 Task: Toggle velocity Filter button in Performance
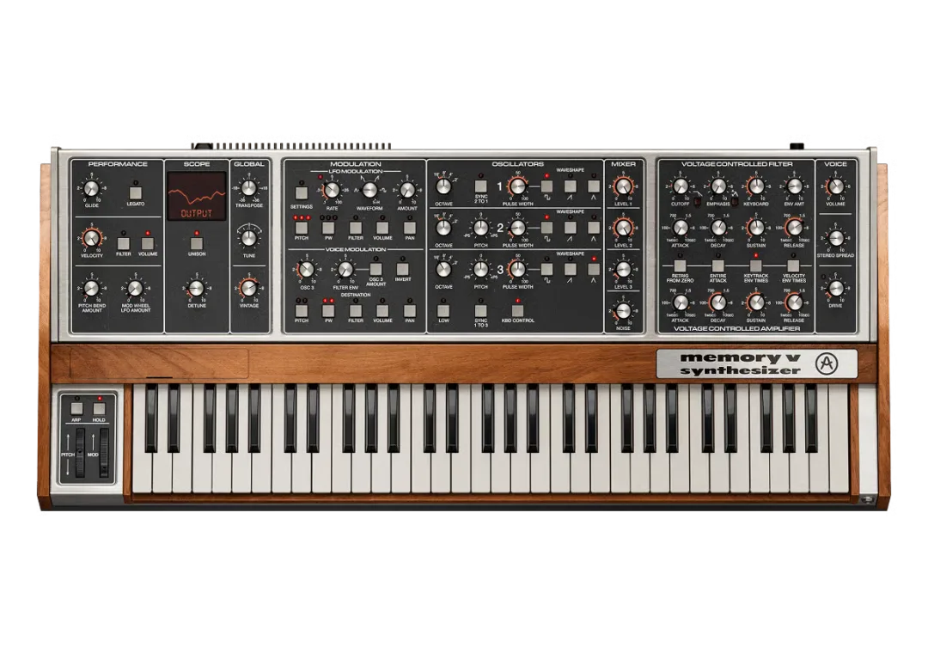(123, 243)
